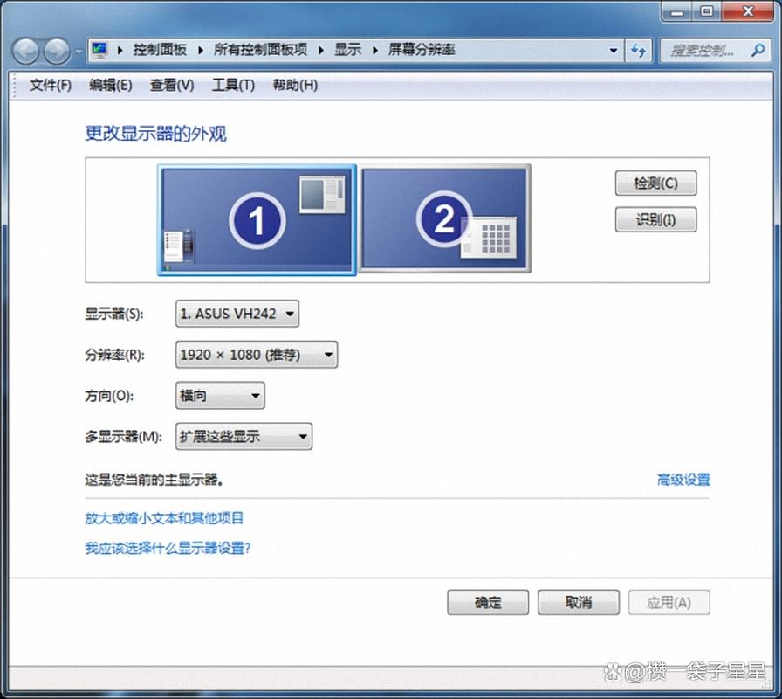This screenshot has height=699, width=782.
Task: Open the 方向 横向 dropdown
Action: [220, 396]
